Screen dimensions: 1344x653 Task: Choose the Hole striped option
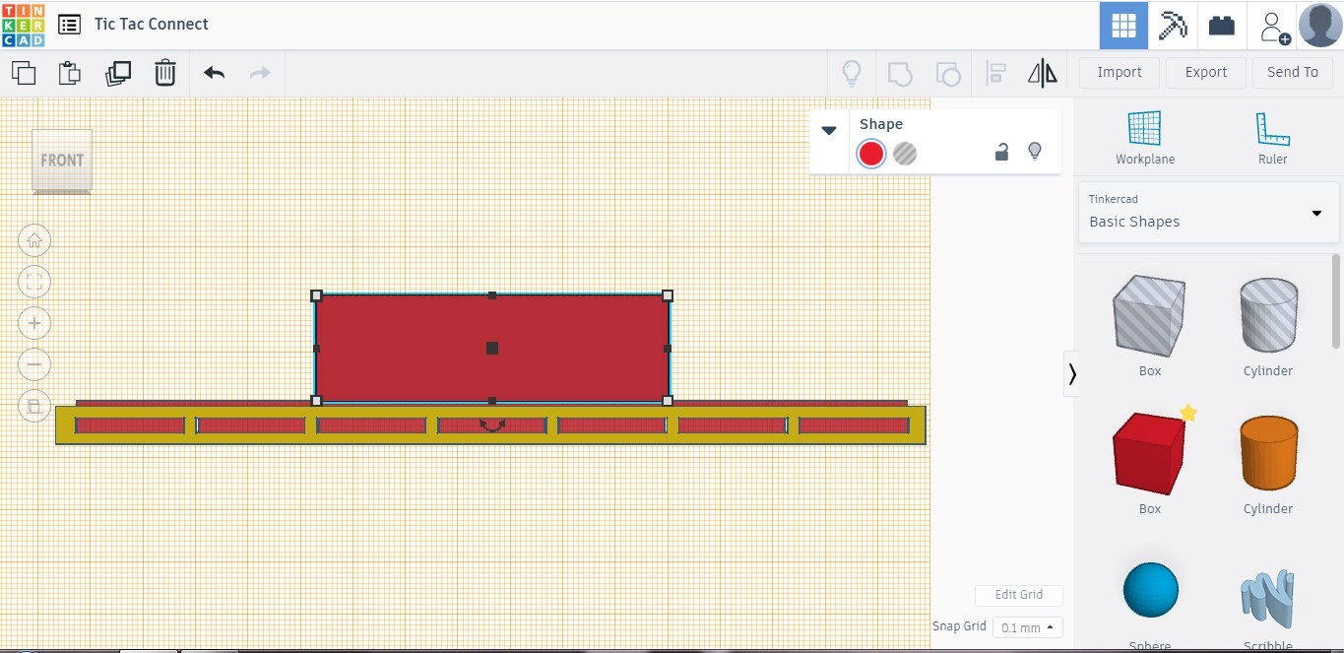905,154
